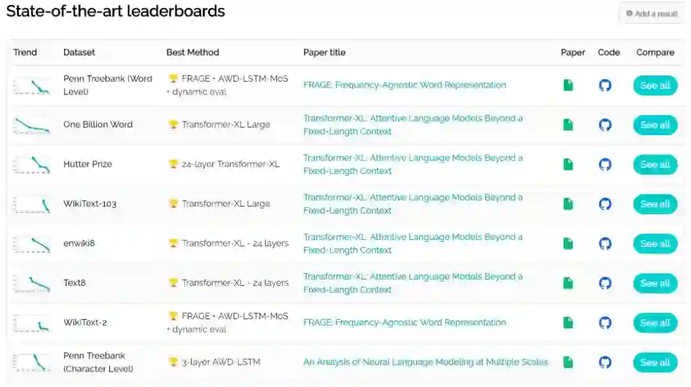This screenshot has height=387, width=691.
Task: Open An Analysis of Neural Language Modeling link
Action: coord(425,362)
